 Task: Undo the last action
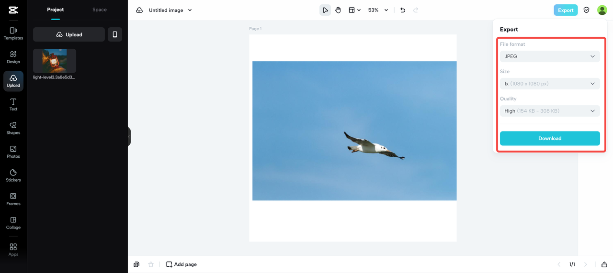pyautogui.click(x=403, y=10)
